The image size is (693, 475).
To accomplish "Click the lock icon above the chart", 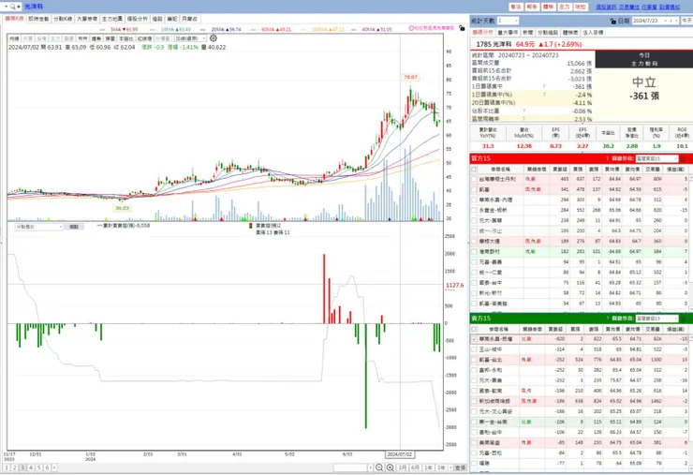I will click(462, 28).
